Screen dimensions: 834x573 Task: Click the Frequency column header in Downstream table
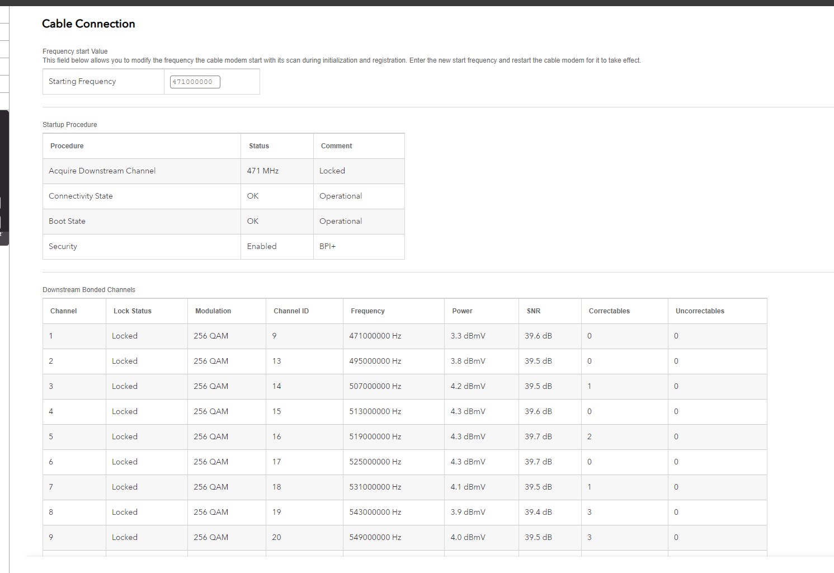pyautogui.click(x=367, y=311)
